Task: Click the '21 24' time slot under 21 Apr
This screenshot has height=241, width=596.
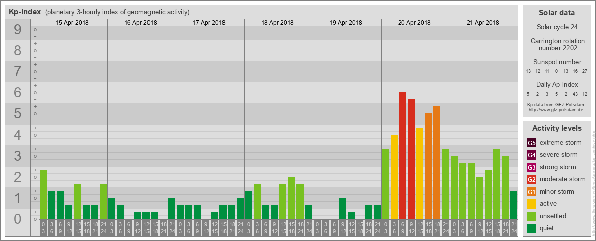Action: click(513, 228)
